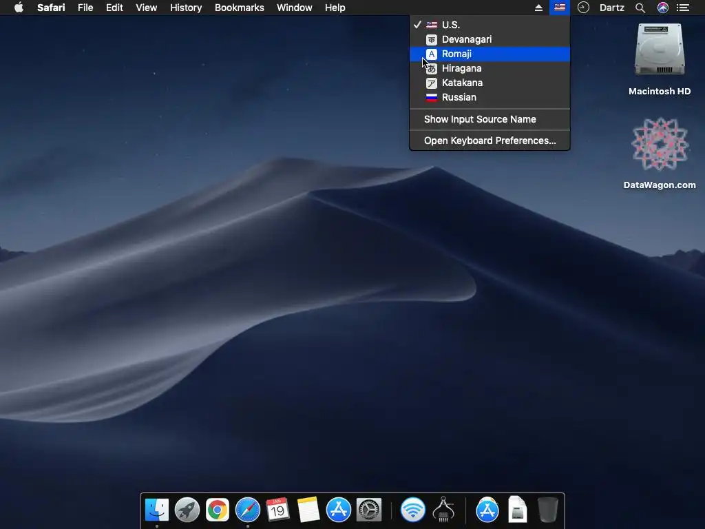Image resolution: width=705 pixels, height=529 pixels.
Task: Switch to Romaji input source
Action: click(x=490, y=54)
